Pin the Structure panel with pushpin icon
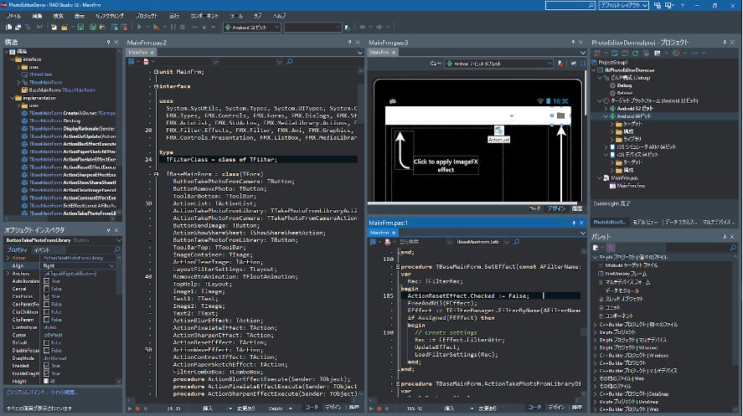The width and height of the screenshot is (743, 416). pyautogui.click(x=106, y=42)
